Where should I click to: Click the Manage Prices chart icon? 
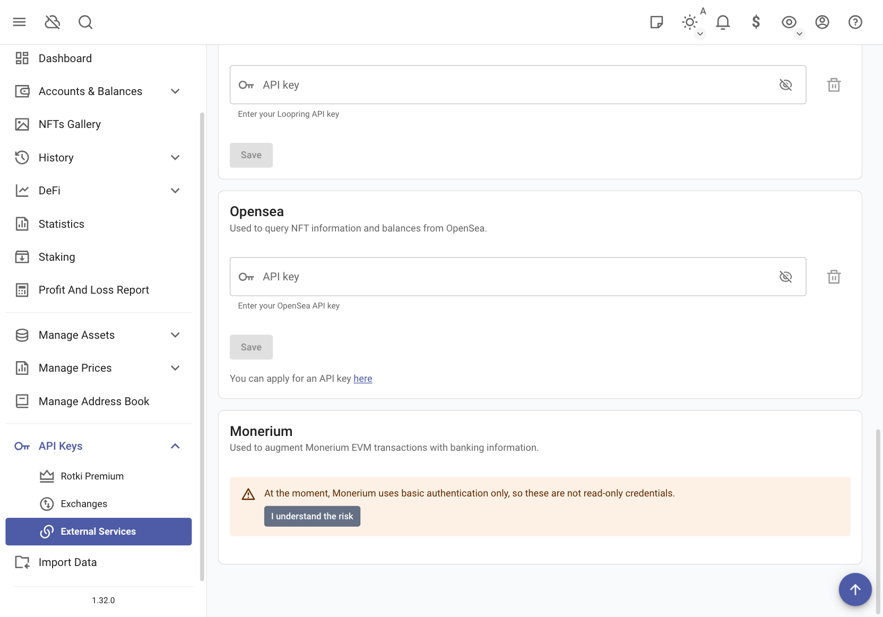click(x=22, y=368)
